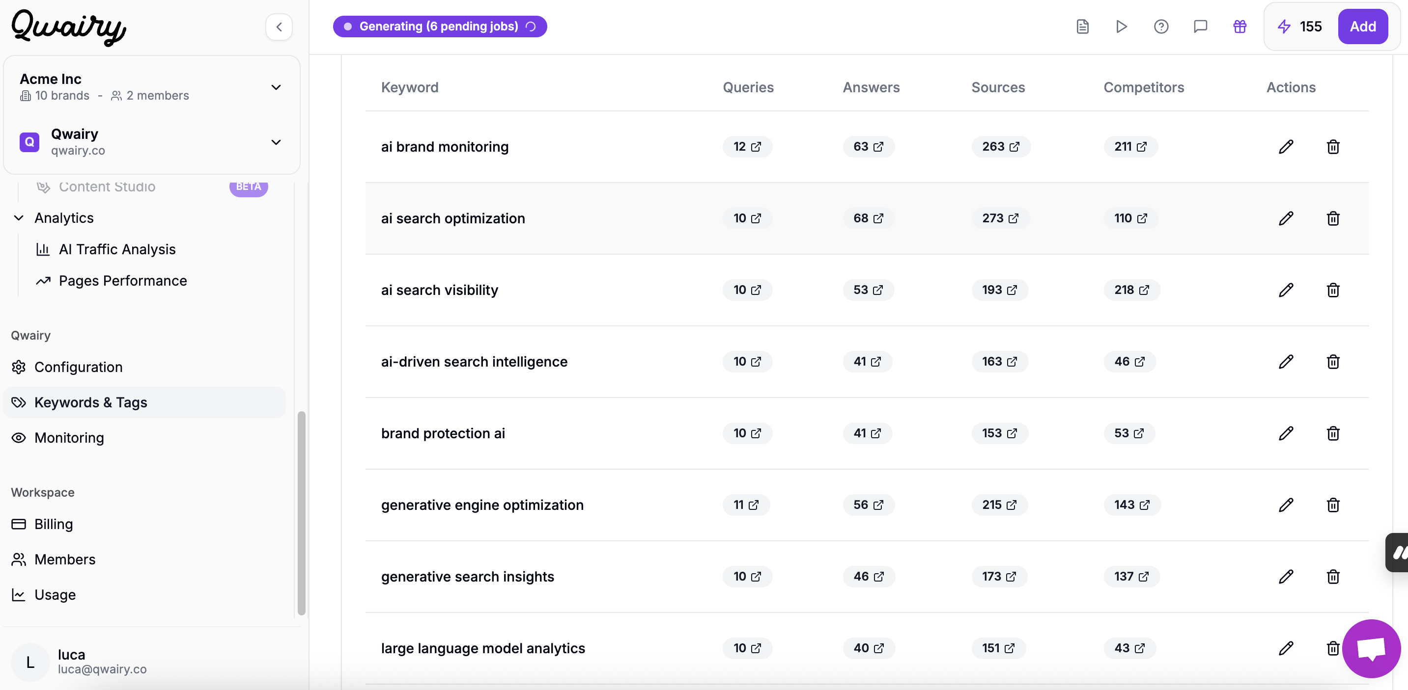1408x690 pixels.
Task: Collapse the Analytics section
Action: [19, 218]
